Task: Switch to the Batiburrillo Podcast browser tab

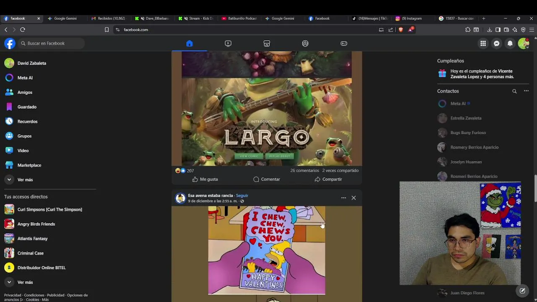Action: click(x=239, y=18)
